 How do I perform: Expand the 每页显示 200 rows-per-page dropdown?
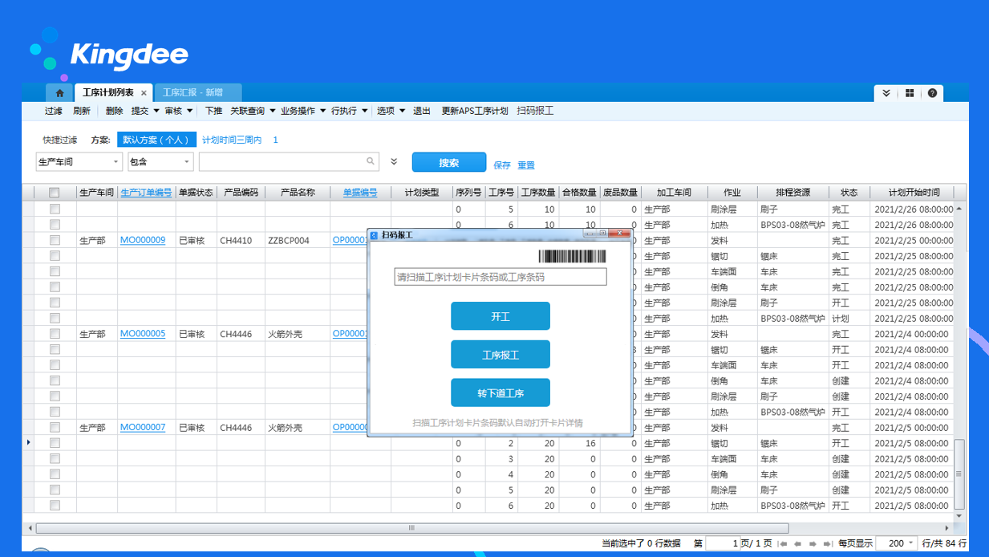911,544
